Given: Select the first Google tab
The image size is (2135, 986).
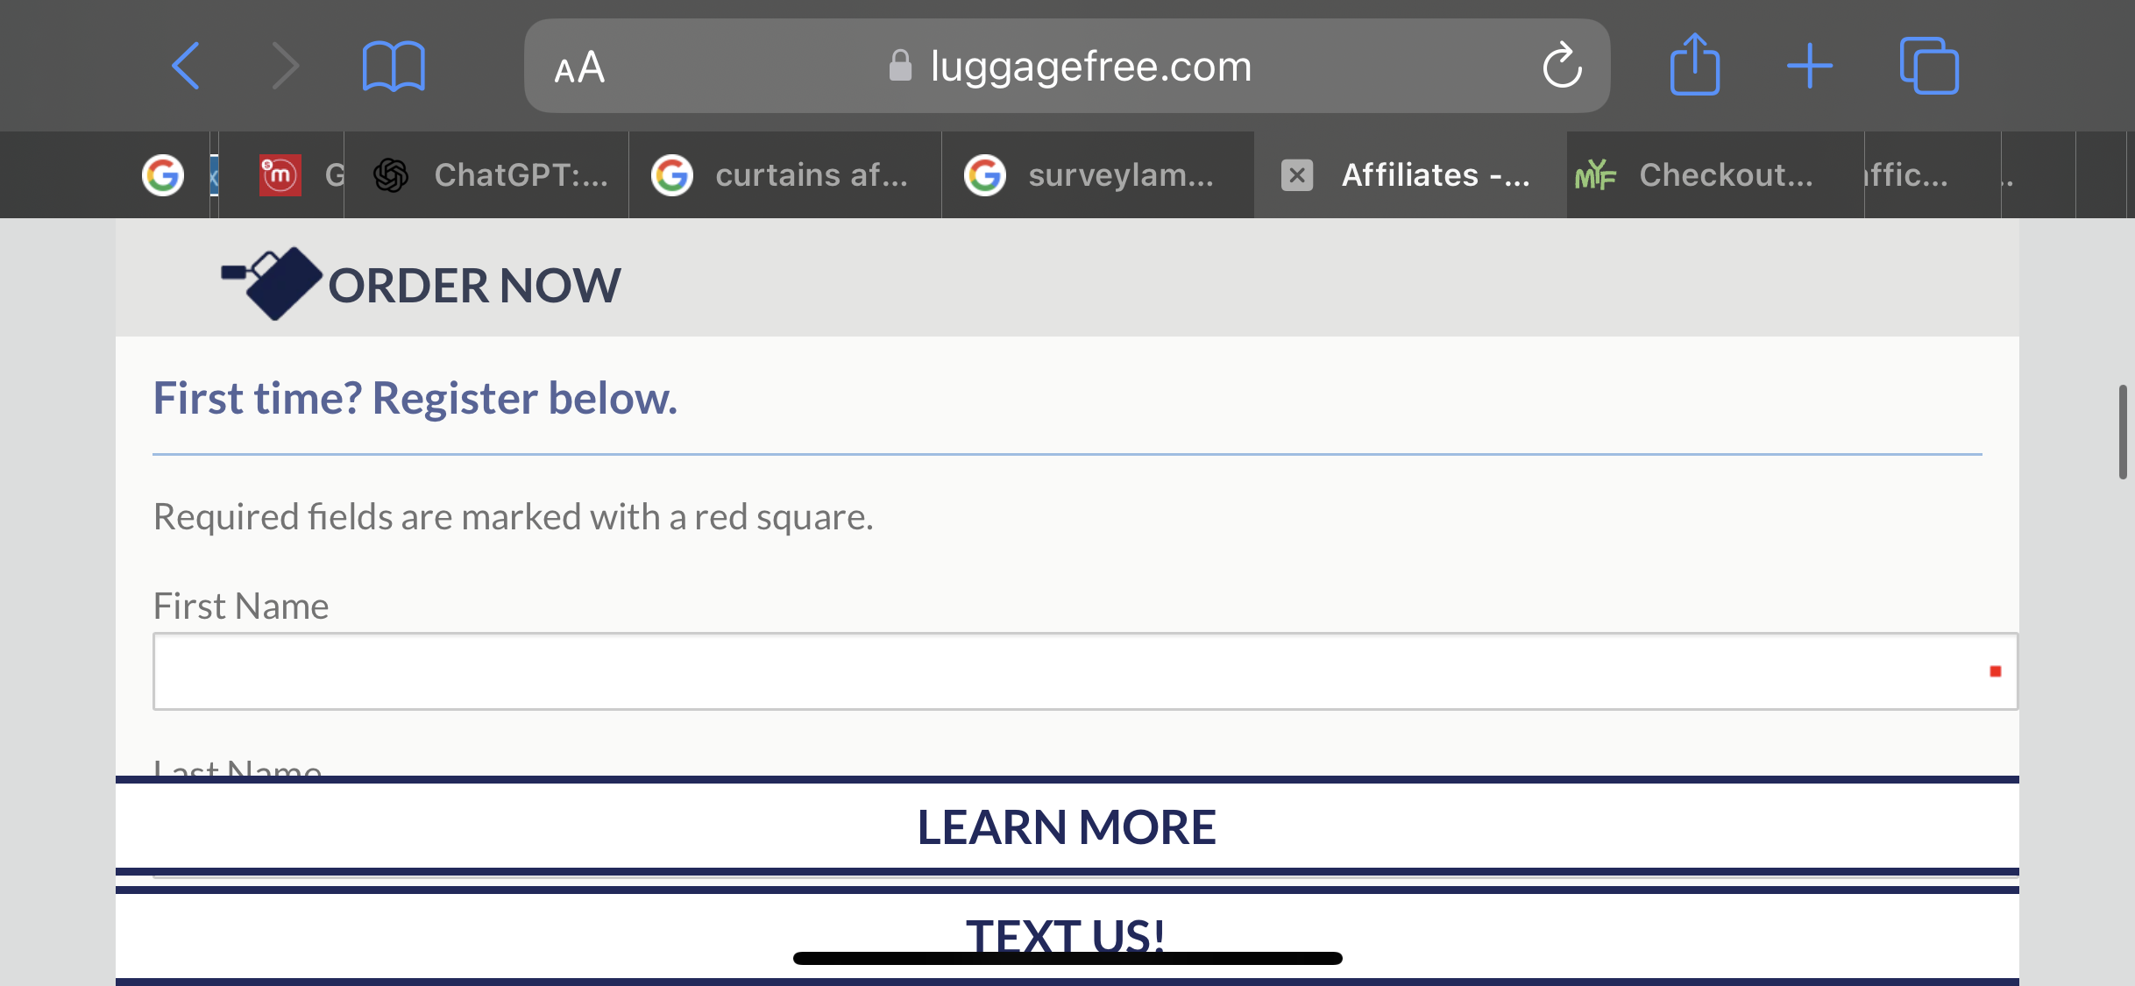Looking at the screenshot, I should (x=163, y=175).
